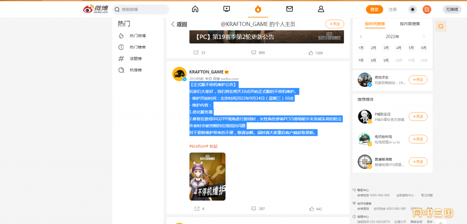
Task: Like the post with 442 likes
Action: point(315,209)
